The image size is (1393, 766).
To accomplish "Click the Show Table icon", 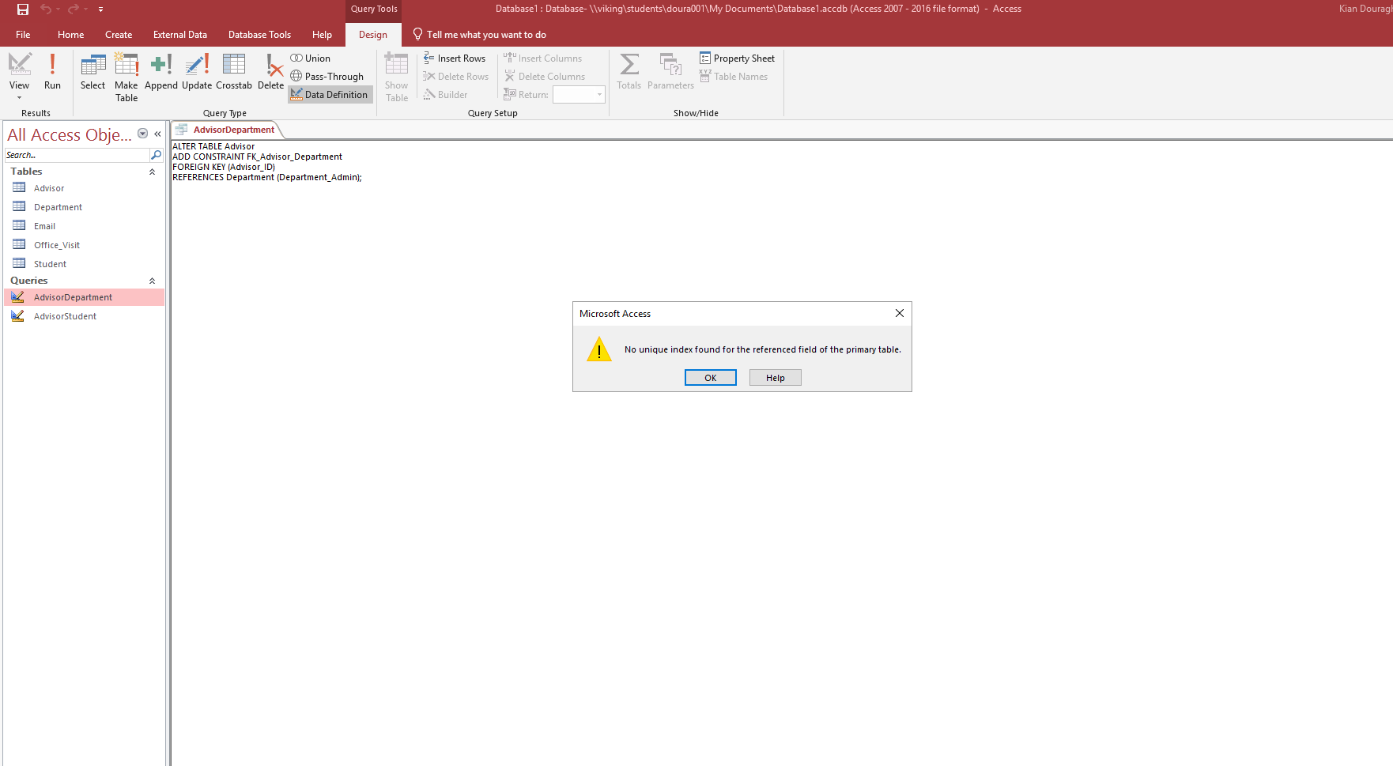I will click(397, 77).
